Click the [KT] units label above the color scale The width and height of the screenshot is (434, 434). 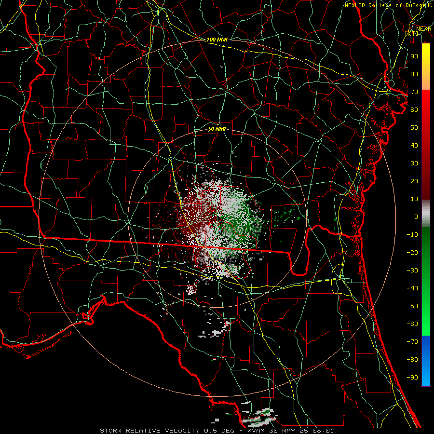[x=412, y=33]
